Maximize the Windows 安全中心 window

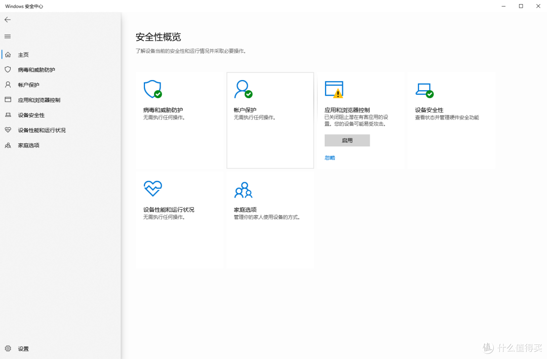(521, 6)
